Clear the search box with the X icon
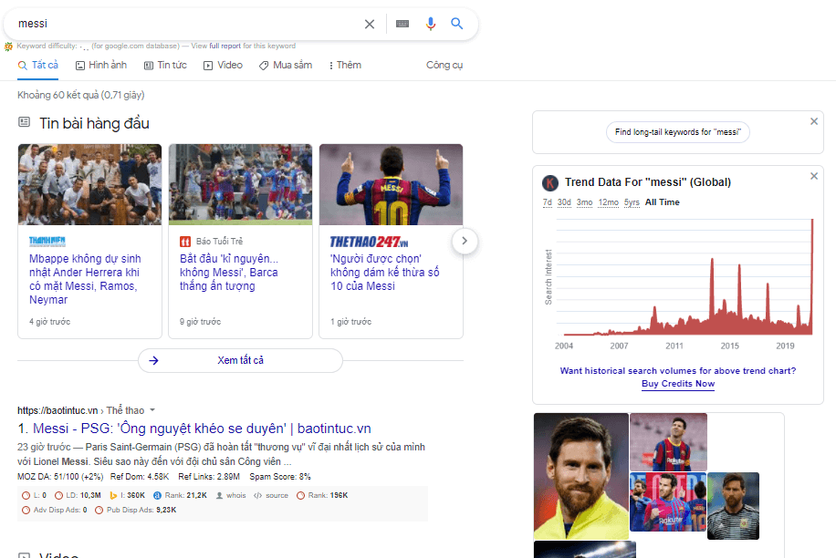Image resolution: width=836 pixels, height=558 pixels. coord(369,24)
